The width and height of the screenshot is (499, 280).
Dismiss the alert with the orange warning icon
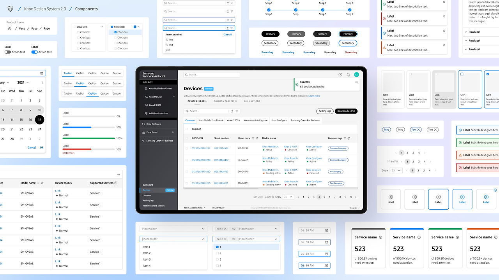click(x=444, y=45)
